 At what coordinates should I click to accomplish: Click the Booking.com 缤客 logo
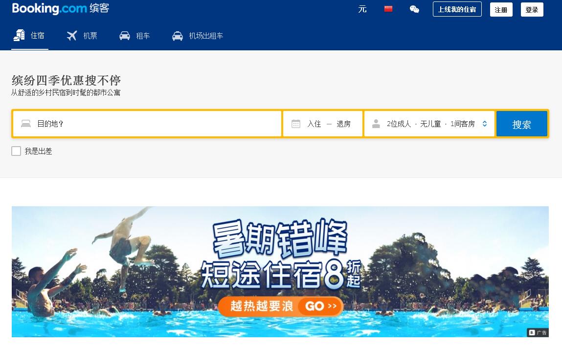pos(60,8)
